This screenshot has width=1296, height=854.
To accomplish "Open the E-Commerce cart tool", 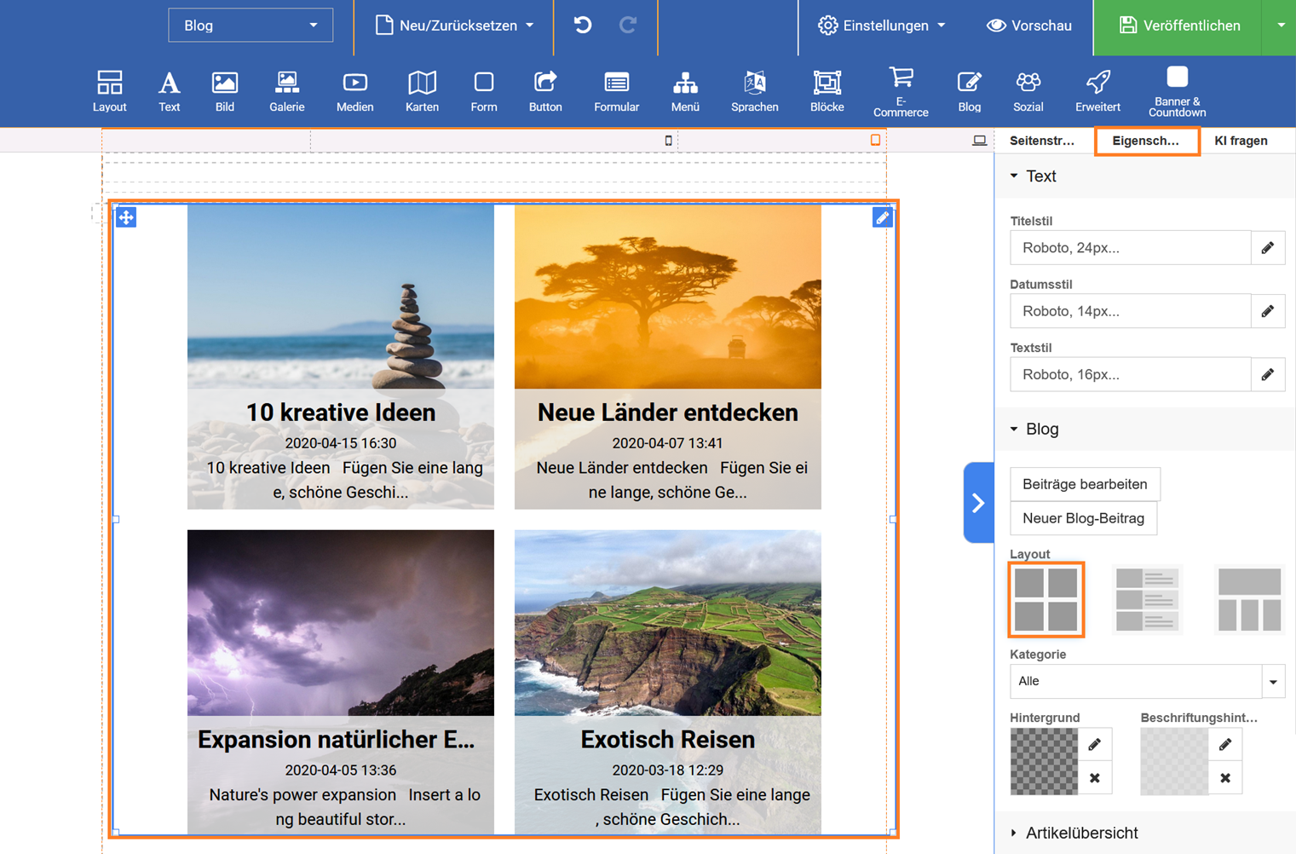I will 901,91.
